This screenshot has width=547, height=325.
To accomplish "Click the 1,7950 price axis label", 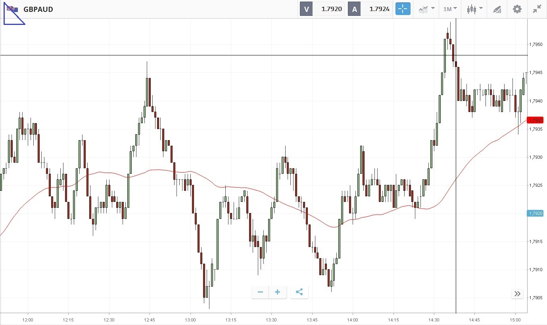I will pyautogui.click(x=535, y=44).
